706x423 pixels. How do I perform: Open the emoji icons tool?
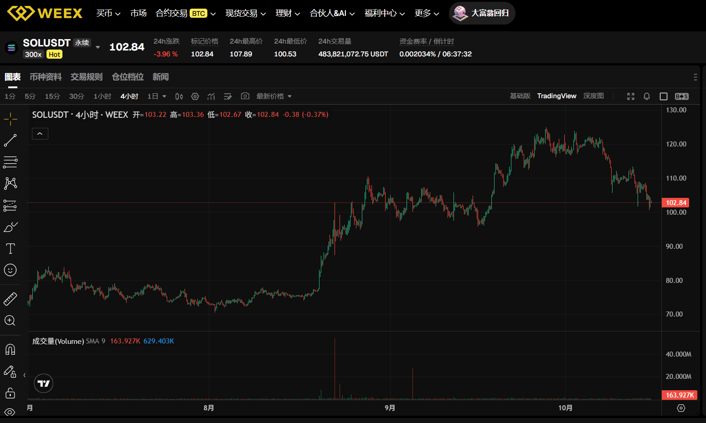[x=10, y=270]
